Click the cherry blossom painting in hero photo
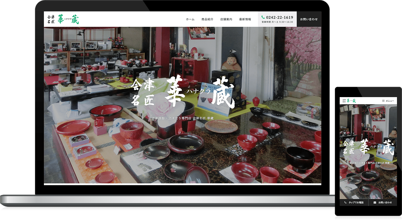 click(303, 57)
